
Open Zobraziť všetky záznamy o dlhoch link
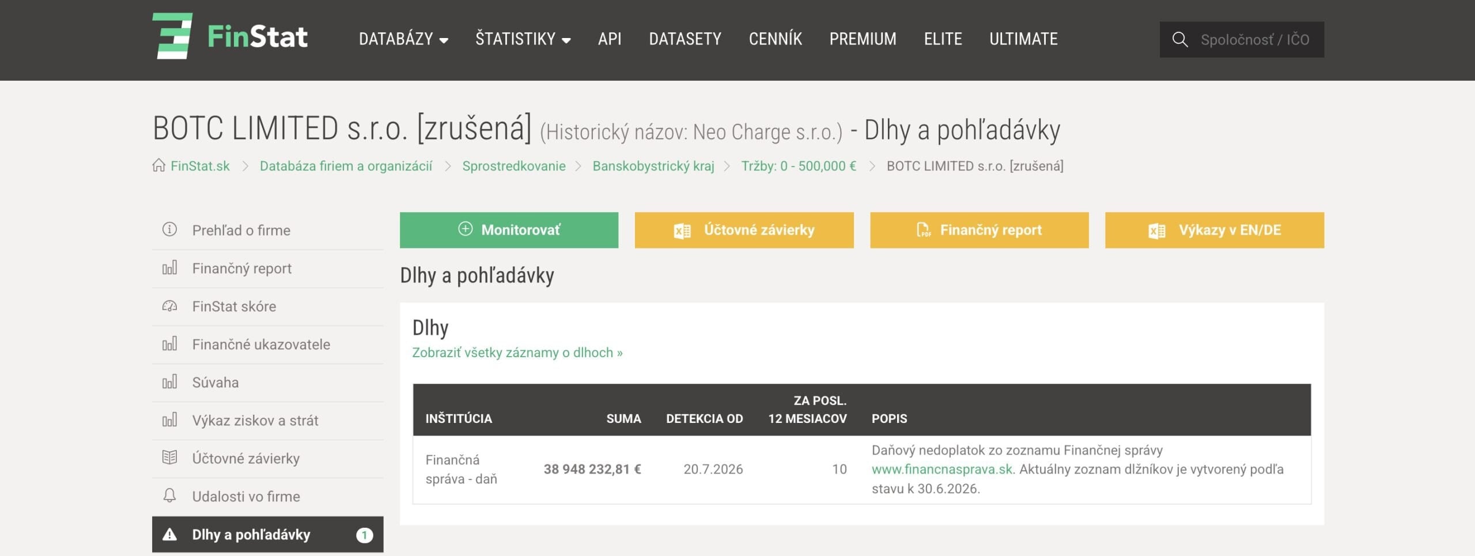[517, 352]
